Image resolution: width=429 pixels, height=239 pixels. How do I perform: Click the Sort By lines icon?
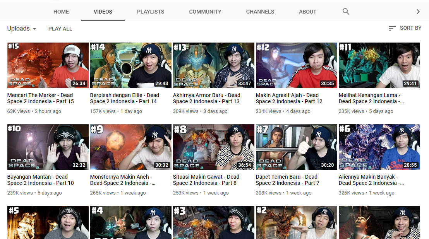(392, 28)
